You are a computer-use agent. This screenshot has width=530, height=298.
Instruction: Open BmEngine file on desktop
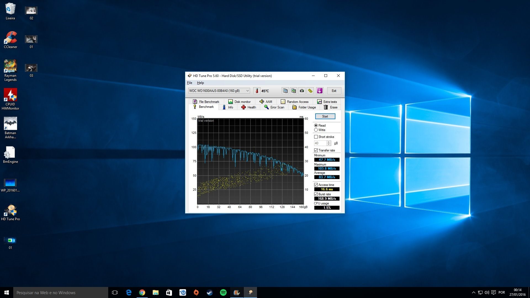(10, 155)
